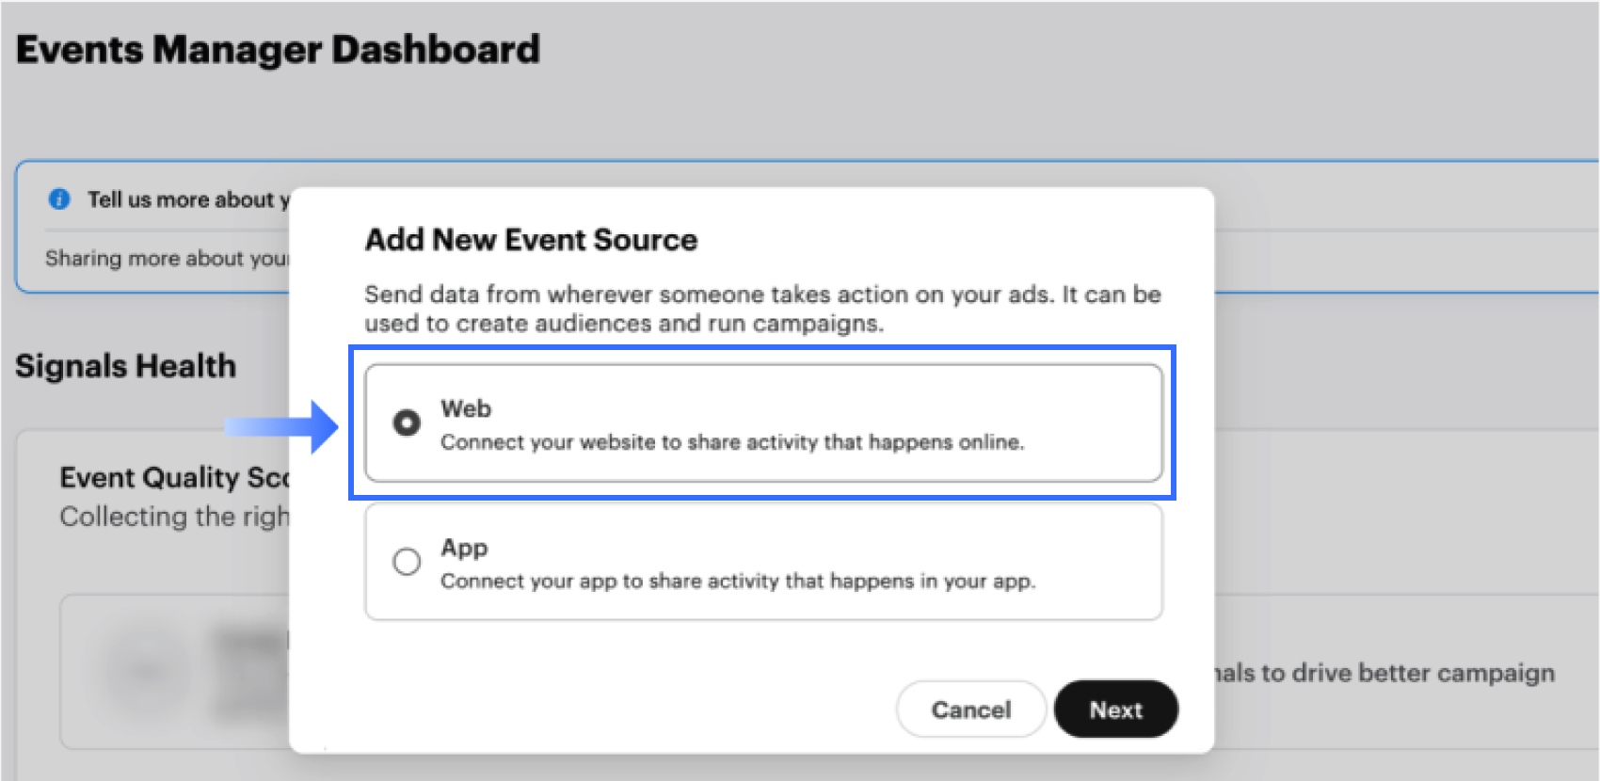Click the "Event Quality" card title
This screenshot has height=781, width=1600.
174,478
